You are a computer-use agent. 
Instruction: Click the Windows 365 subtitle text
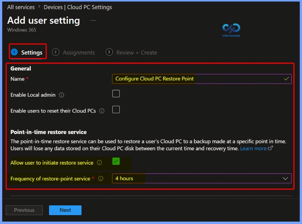(22, 30)
